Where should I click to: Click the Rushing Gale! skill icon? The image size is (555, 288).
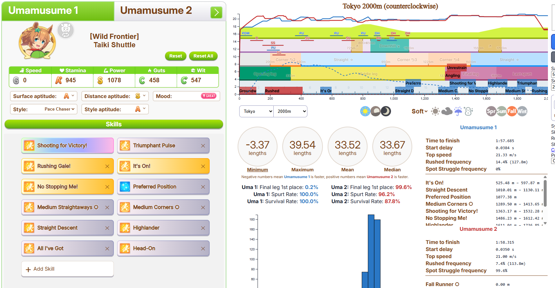coord(29,166)
